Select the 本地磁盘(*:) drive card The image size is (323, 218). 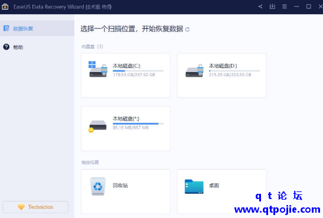tap(126, 128)
